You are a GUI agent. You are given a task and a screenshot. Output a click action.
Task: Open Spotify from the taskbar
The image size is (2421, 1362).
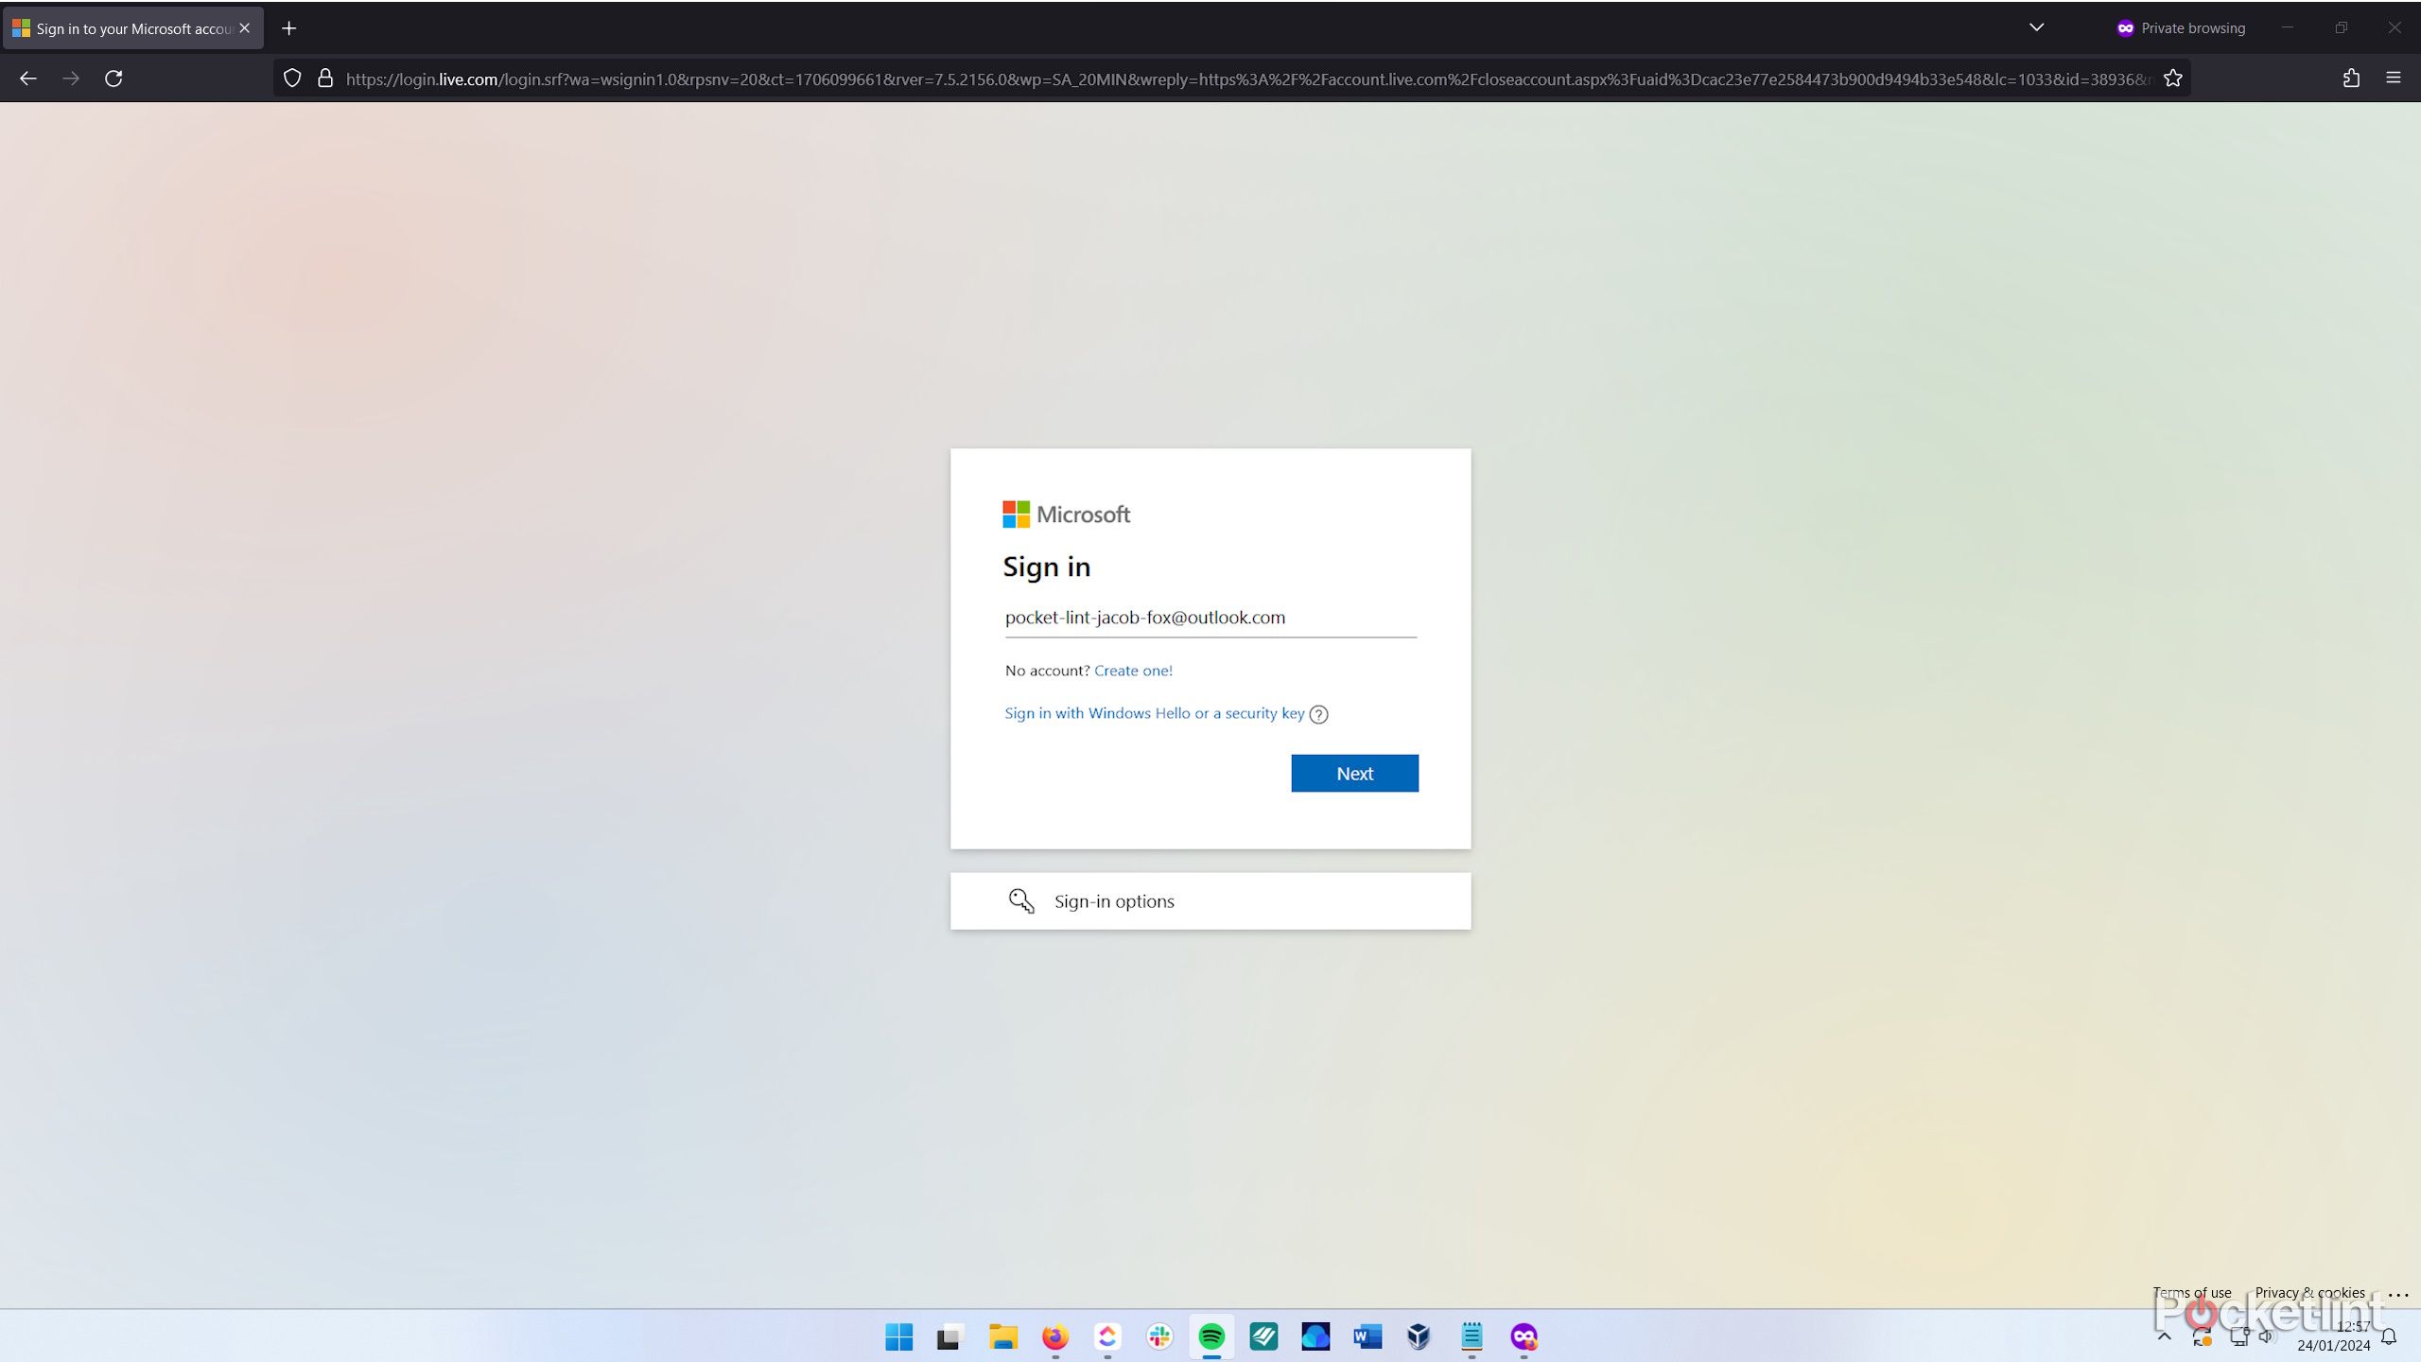pyautogui.click(x=1213, y=1336)
